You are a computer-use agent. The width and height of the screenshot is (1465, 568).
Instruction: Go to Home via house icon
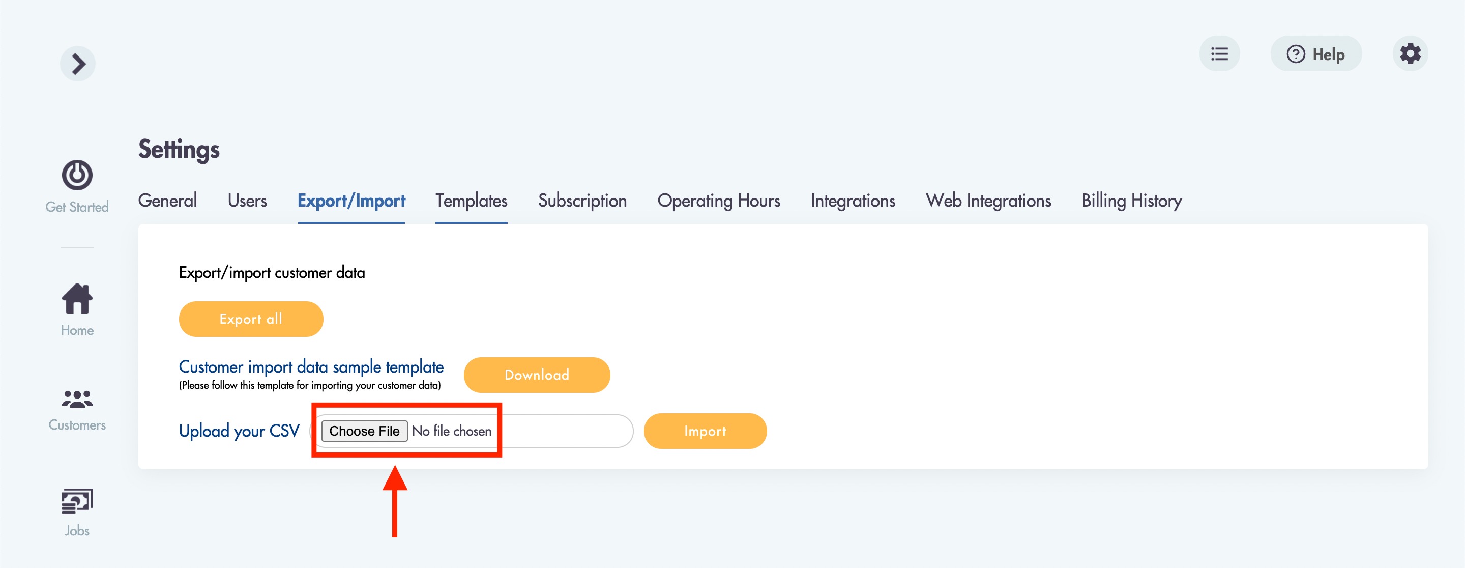[77, 298]
